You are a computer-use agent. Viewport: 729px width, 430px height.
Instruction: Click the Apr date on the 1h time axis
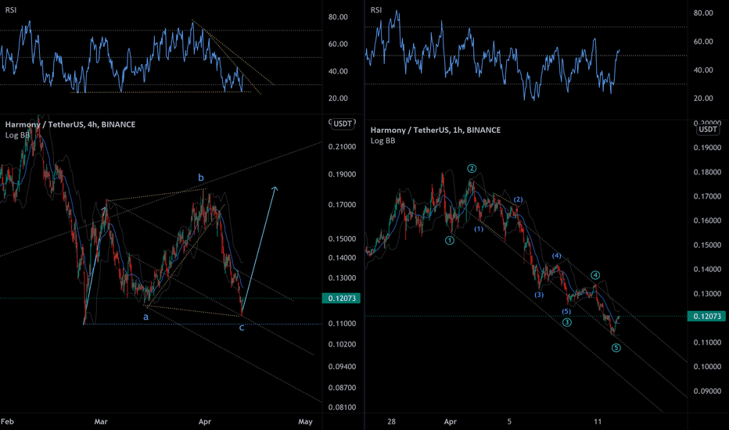click(x=450, y=421)
